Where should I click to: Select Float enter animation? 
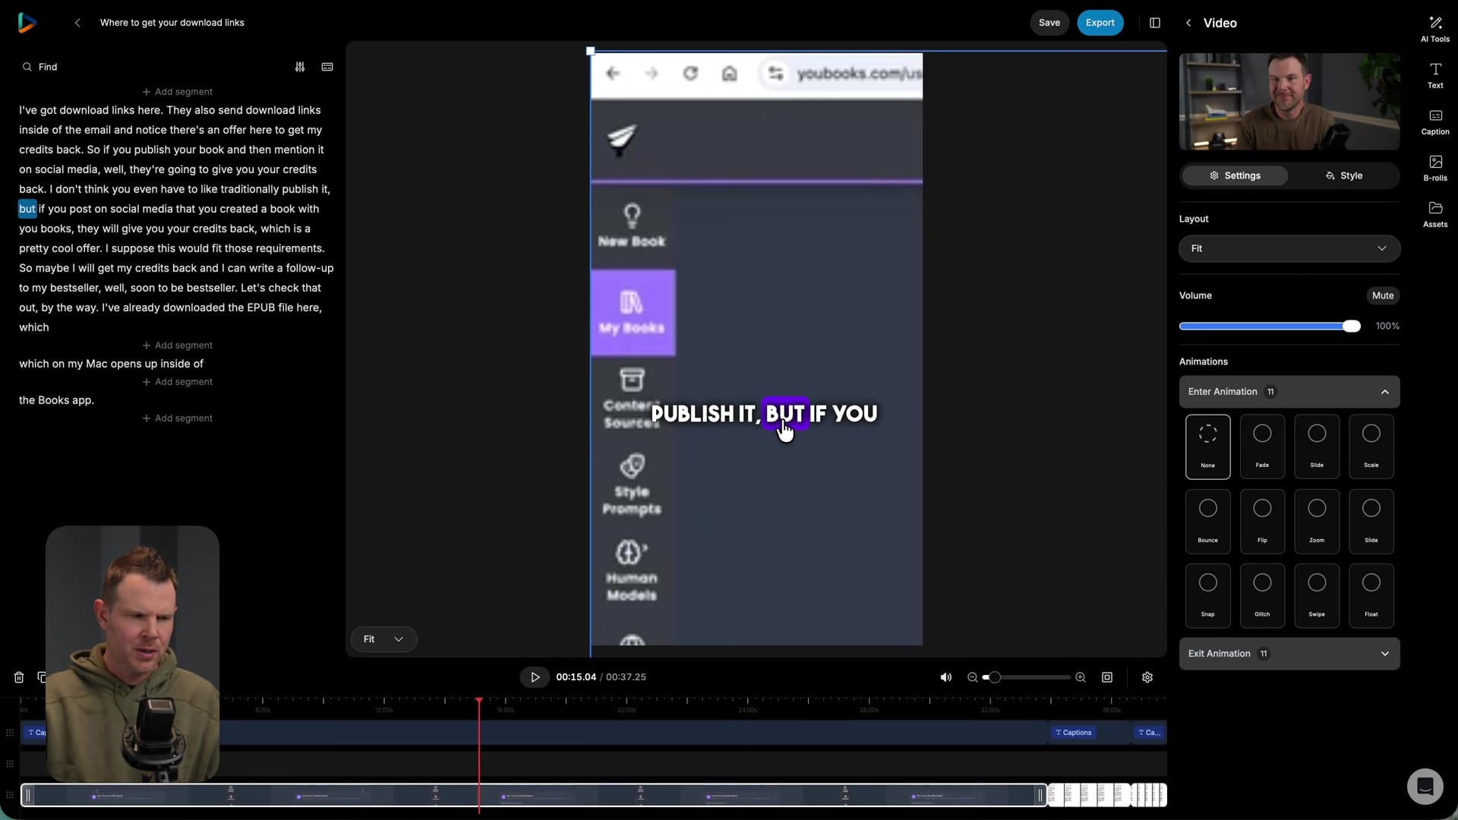[x=1371, y=596]
